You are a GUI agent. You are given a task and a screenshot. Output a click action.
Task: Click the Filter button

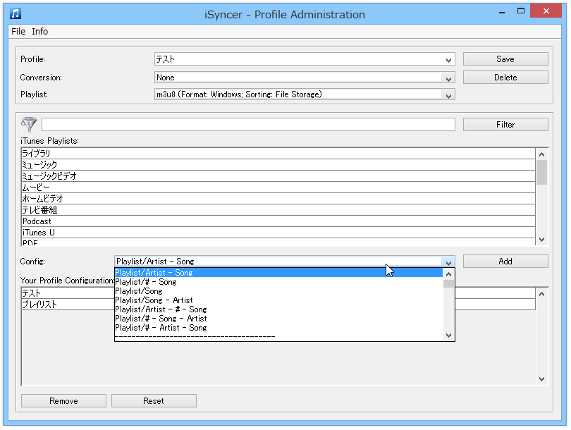coord(505,125)
